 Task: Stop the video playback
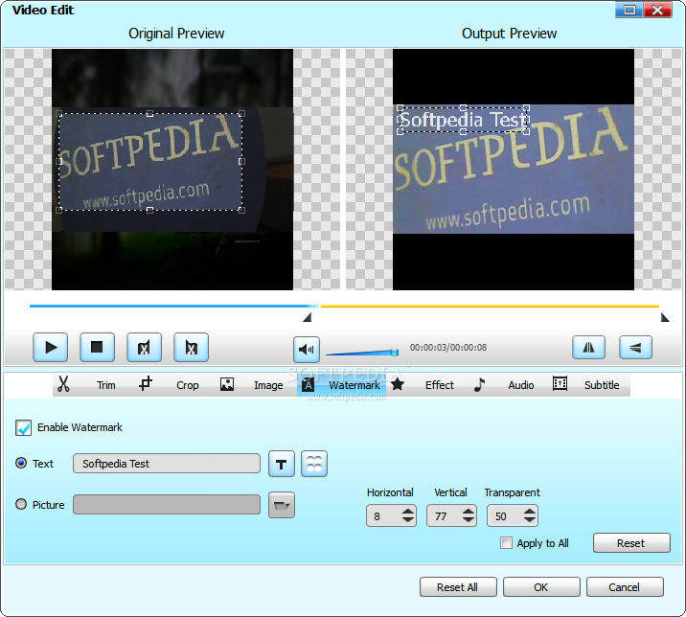[x=97, y=348]
